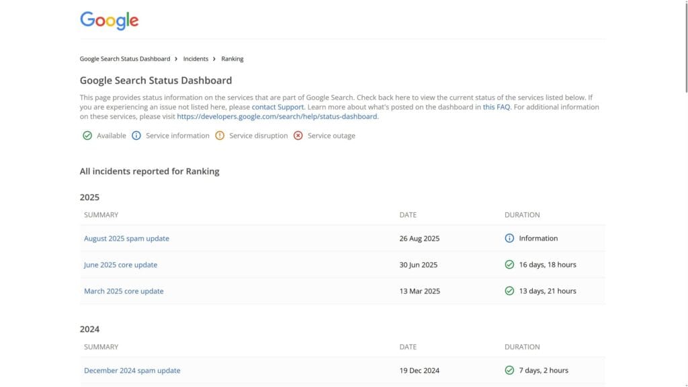
Task: Click the blue Service information legend icon
Action: 136,136
